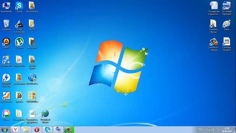Open the RU language indicator in tray
The width and height of the screenshot is (236, 133).
200,129
